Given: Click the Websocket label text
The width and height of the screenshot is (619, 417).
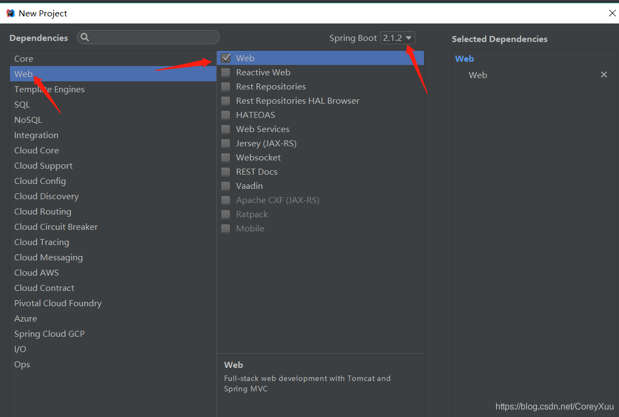Looking at the screenshot, I should click(x=258, y=157).
